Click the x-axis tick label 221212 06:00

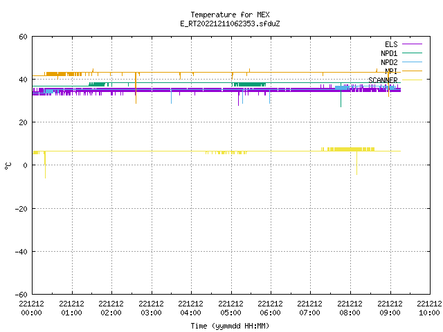(x=271, y=308)
